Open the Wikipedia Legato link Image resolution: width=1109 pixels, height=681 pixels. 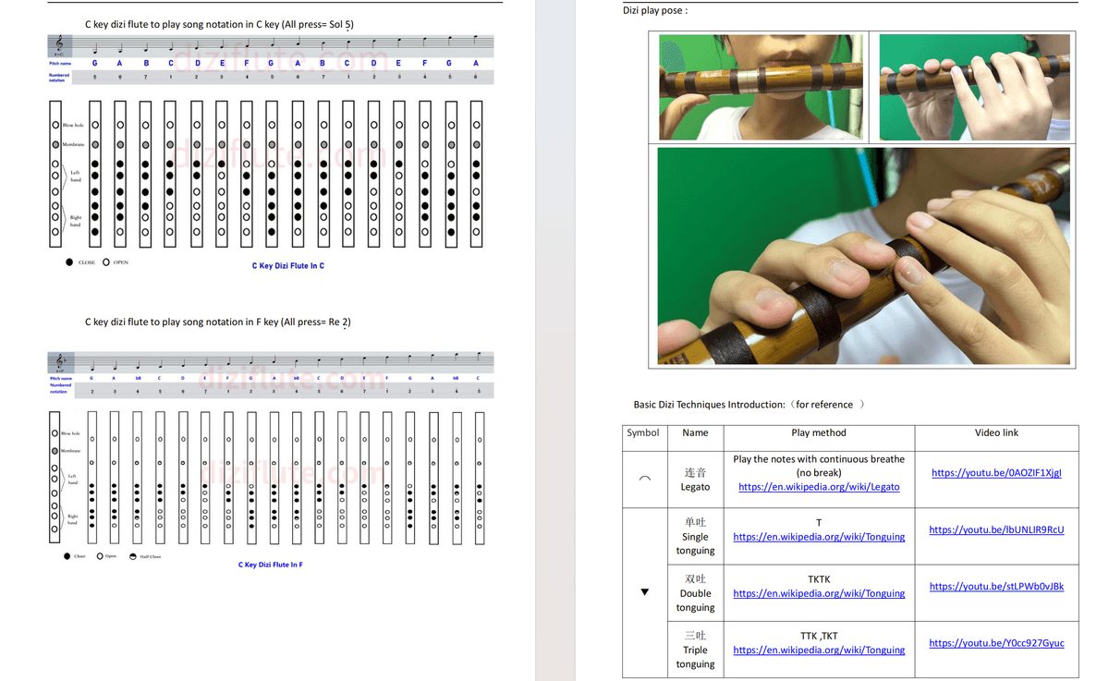pyautogui.click(x=819, y=487)
